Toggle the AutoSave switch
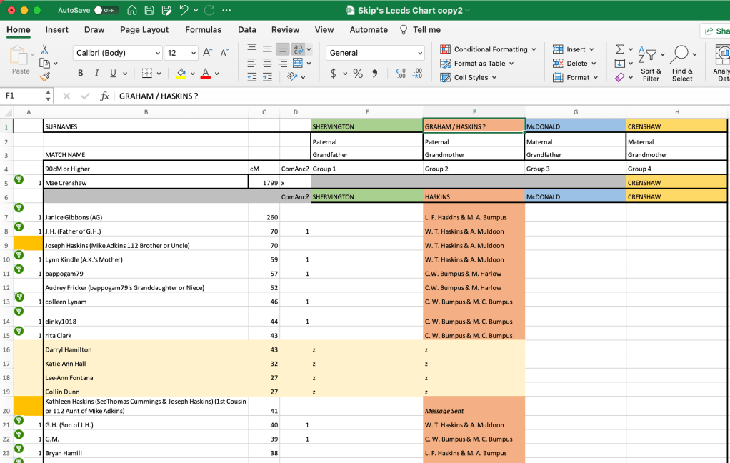This screenshot has width=730, height=463. (106, 11)
